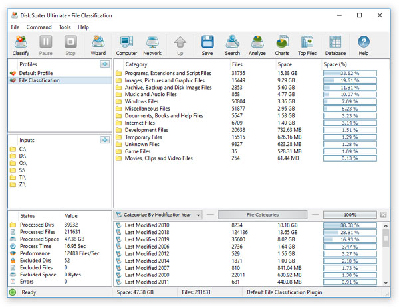Select the D:\ input folder
This screenshot has width=399, height=307.
pyautogui.click(x=23, y=156)
